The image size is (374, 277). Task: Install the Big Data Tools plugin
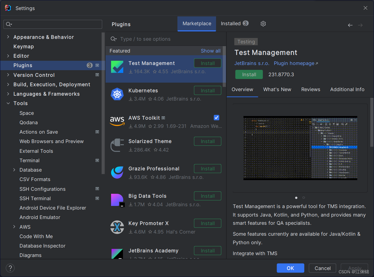point(208,196)
